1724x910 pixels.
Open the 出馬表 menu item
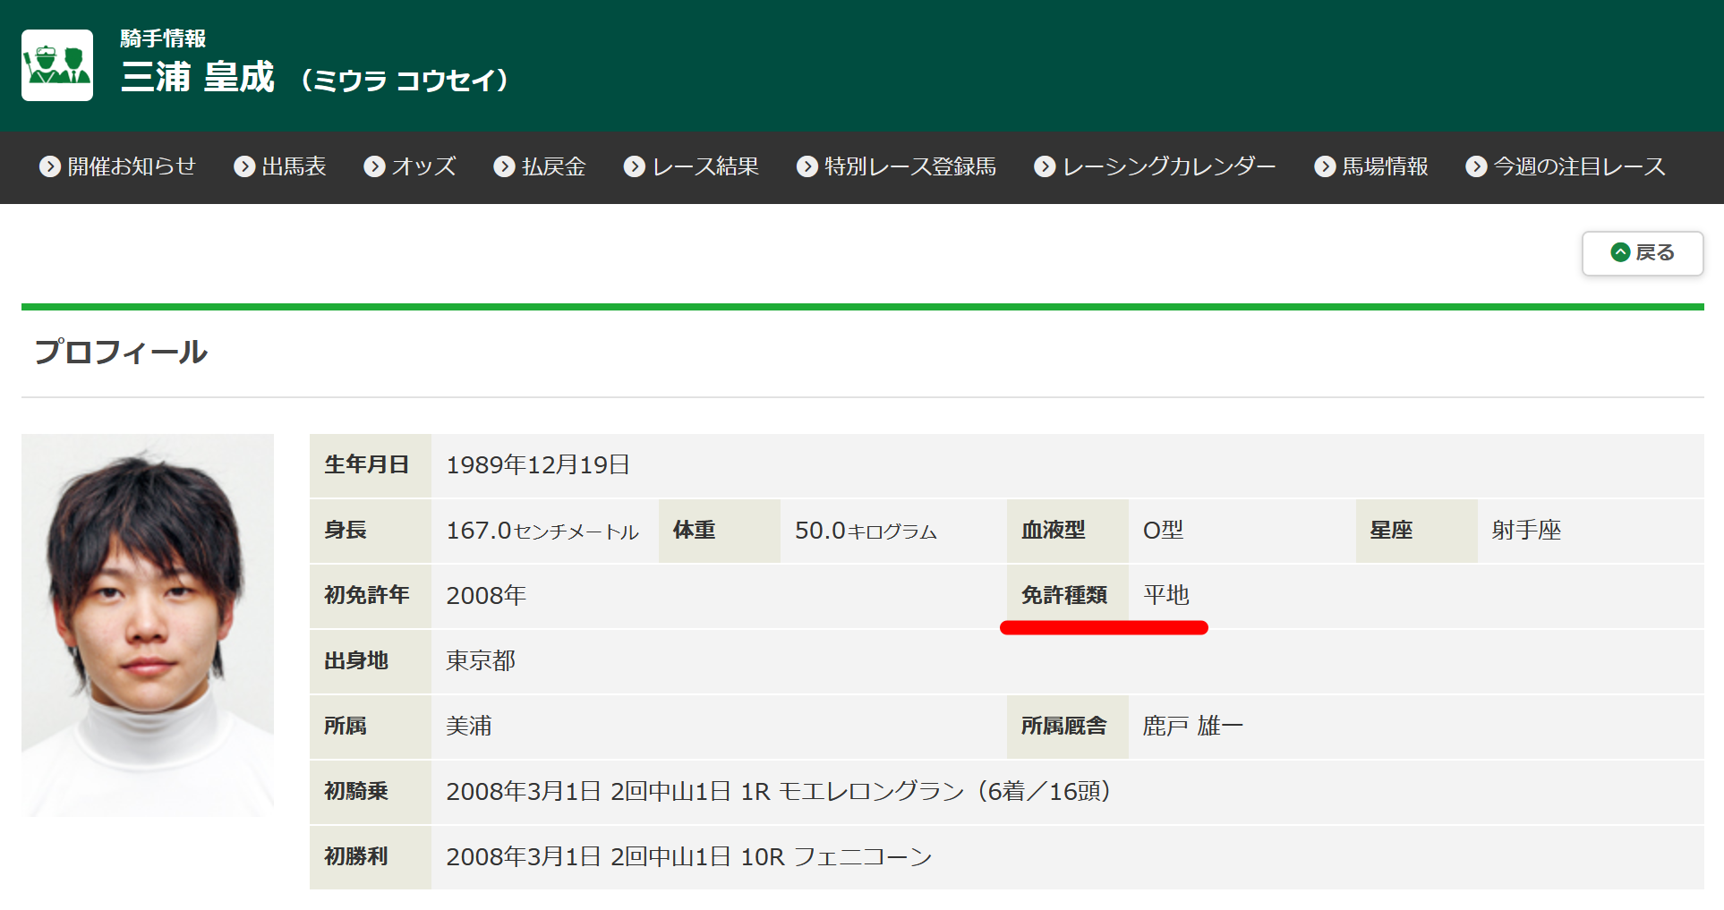(280, 166)
